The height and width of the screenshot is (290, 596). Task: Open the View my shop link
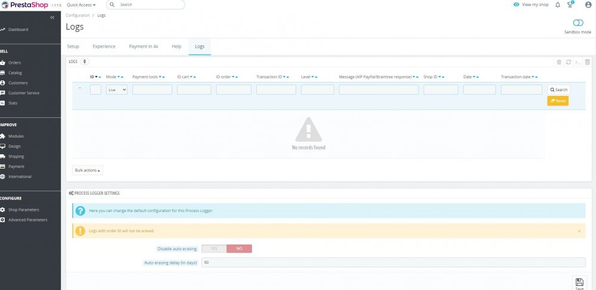(531, 5)
